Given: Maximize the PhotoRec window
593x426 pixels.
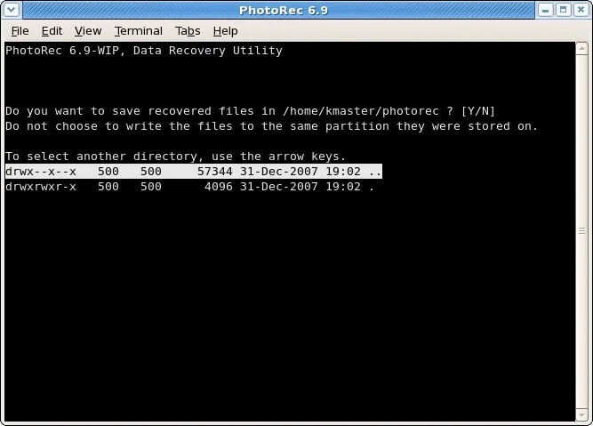Looking at the screenshot, I should pyautogui.click(x=563, y=10).
